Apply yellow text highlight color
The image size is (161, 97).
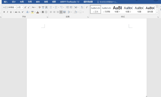(x=33, y=12)
